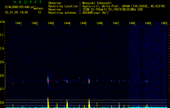The image size is (170, 108).
Task: Select antenna value A504HB(yagi 4el)
Action: tap(95, 13)
